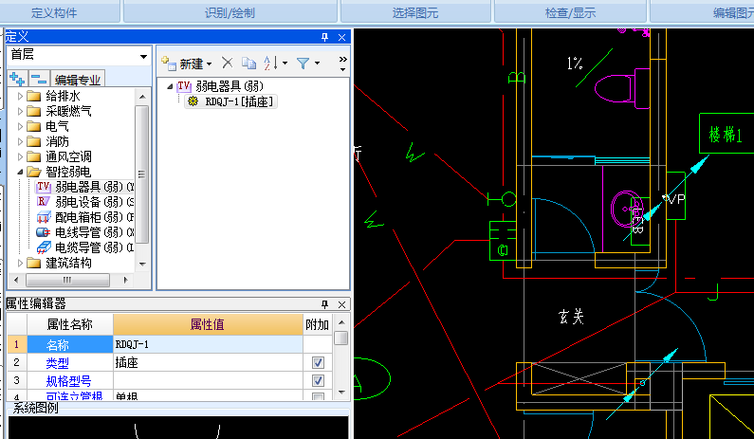Viewport: 754px width, 439px height.
Task: Click 智控弱电 open folder icon
Action: coord(33,172)
